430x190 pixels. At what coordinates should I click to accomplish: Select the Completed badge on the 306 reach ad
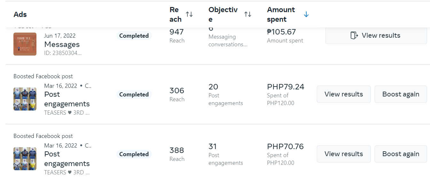(x=134, y=95)
